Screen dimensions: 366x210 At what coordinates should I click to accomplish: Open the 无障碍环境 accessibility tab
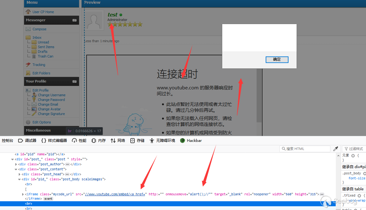(162, 140)
